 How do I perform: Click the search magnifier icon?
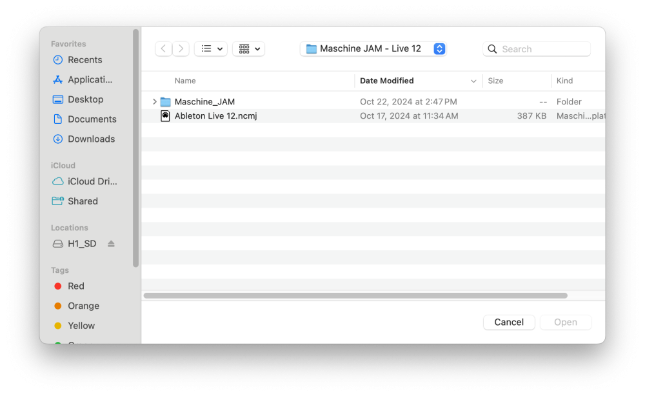point(492,50)
